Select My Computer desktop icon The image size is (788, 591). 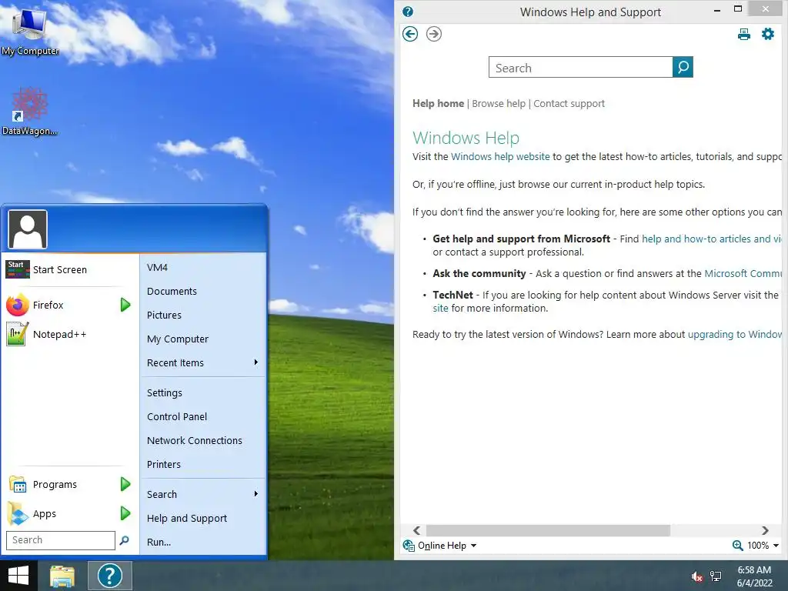click(30, 31)
